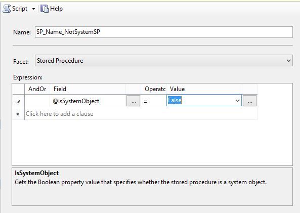300x213 pixels.
Task: Open the Script dropdown arrow
Action: click(33, 9)
